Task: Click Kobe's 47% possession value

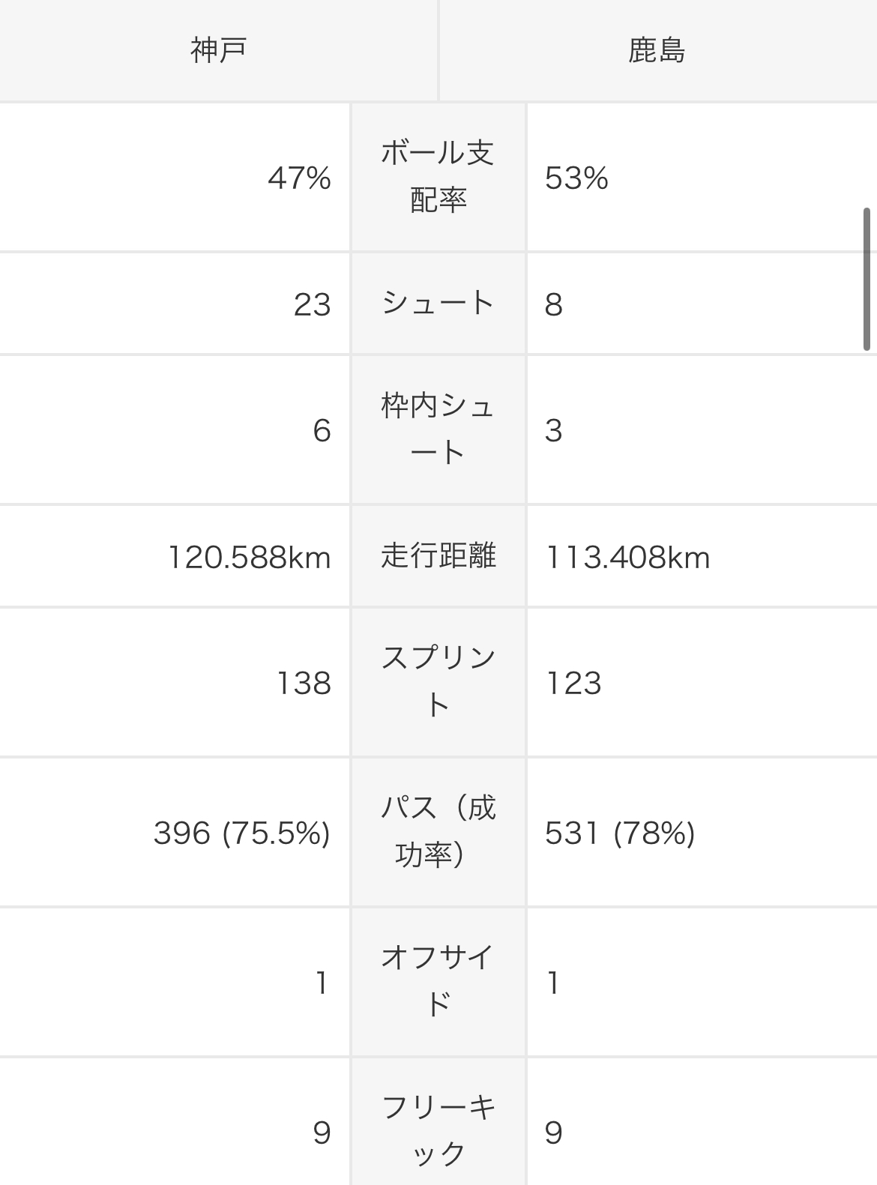Action: (x=299, y=178)
